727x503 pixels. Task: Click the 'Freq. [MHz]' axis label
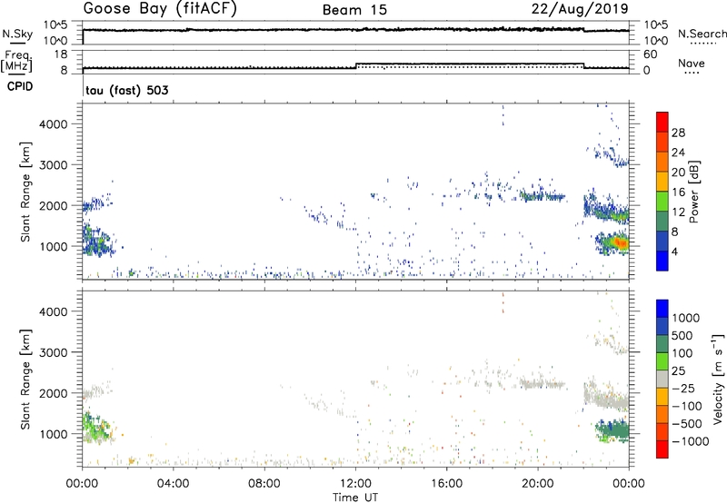click(16, 61)
